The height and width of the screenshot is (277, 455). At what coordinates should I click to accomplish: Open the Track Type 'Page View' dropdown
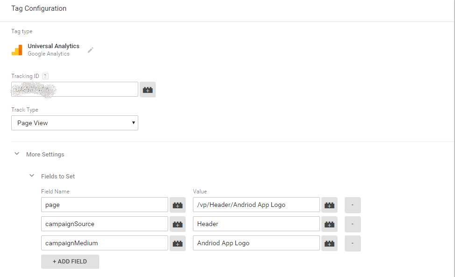click(x=75, y=123)
